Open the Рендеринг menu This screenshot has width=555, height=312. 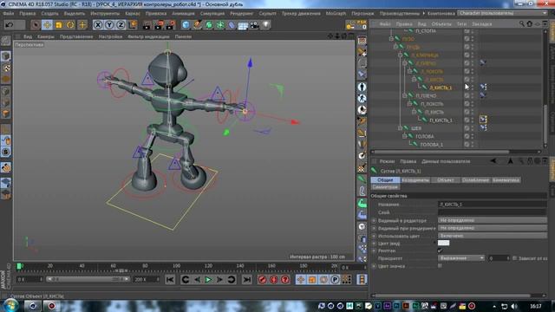point(242,14)
